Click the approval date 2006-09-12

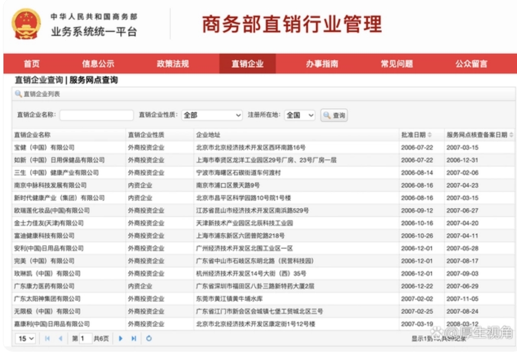[417, 210]
